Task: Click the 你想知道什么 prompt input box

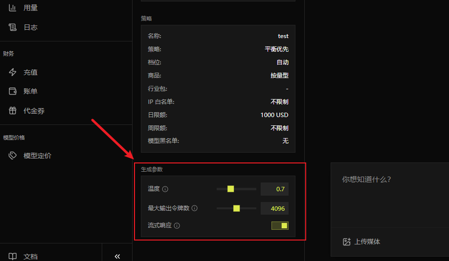Action: click(x=390, y=195)
